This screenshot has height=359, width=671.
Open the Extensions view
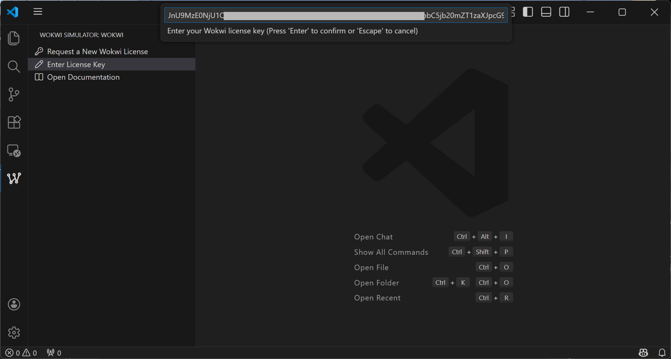click(x=14, y=122)
